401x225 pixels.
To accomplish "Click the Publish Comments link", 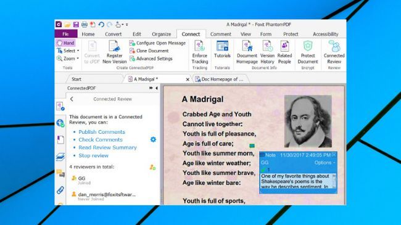I will 102,132.
